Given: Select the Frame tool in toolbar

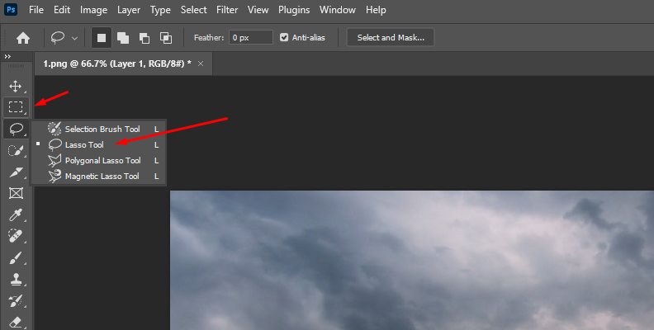Looking at the screenshot, I should point(15,193).
